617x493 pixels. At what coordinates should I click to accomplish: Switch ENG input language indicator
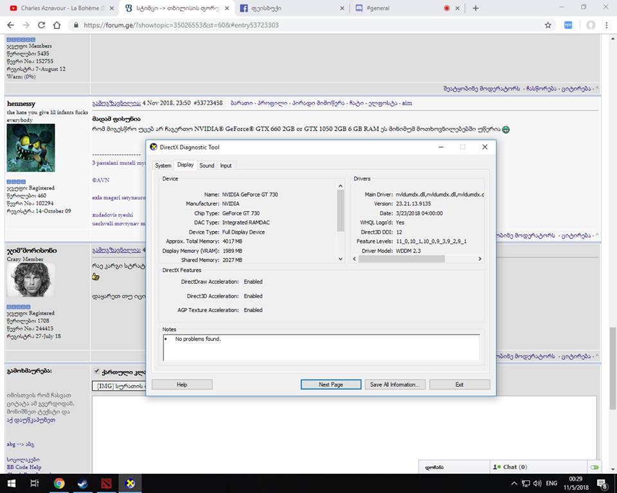[551, 483]
